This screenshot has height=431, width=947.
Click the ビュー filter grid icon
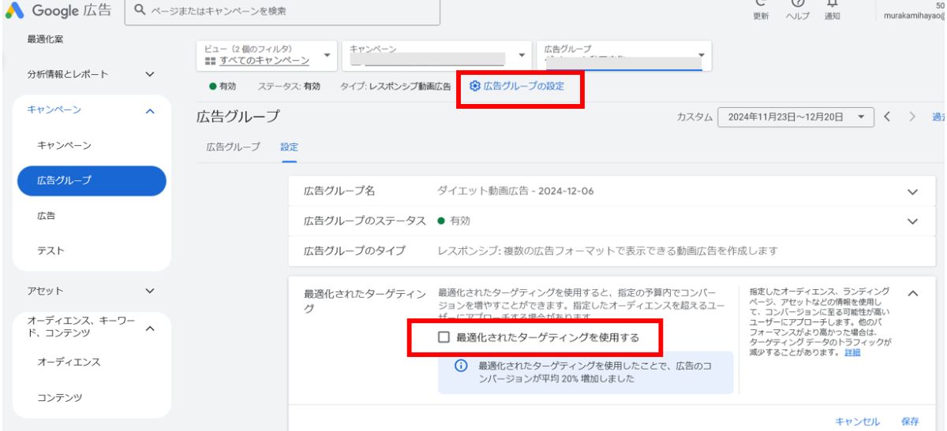[x=211, y=61]
